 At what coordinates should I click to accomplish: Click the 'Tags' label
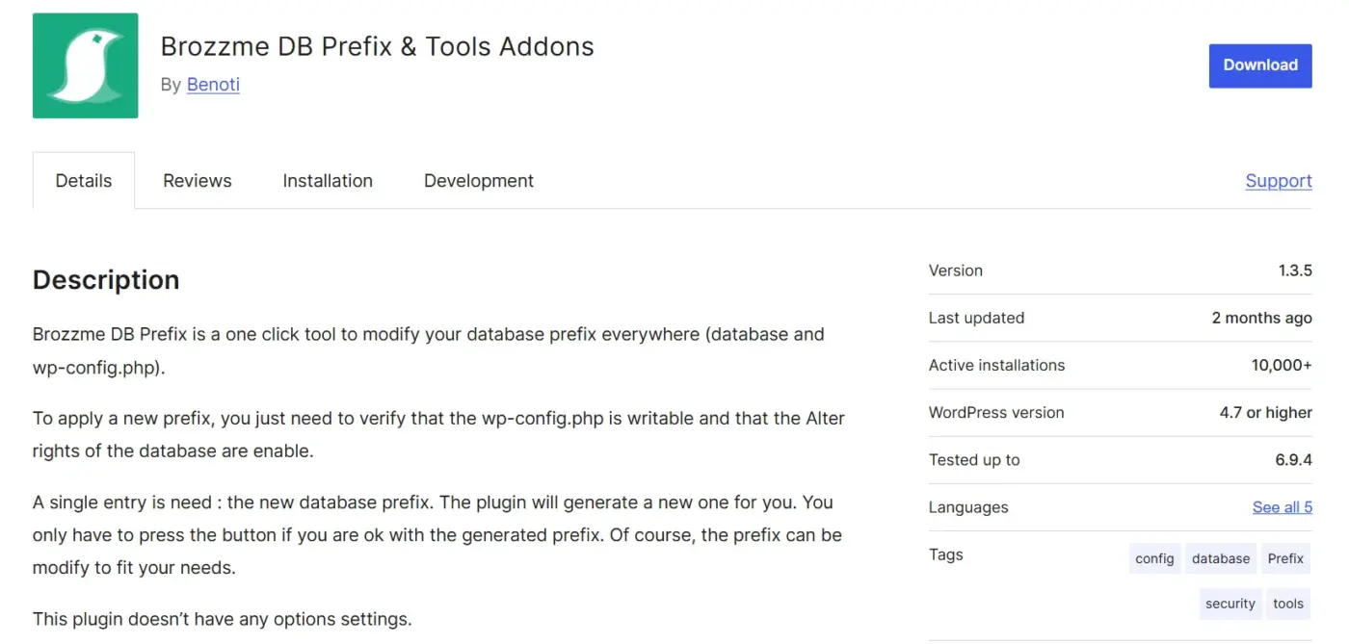[x=946, y=554]
